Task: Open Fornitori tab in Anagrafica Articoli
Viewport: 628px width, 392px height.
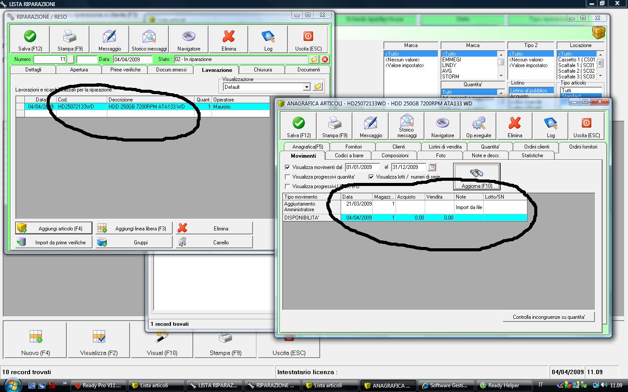Action: 353,147
